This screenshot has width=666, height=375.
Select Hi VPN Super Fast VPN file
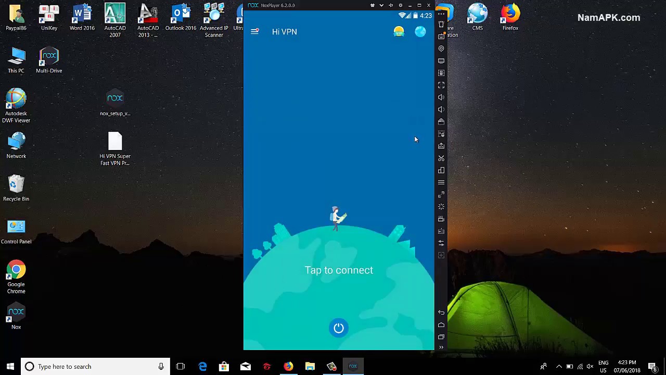(115, 149)
